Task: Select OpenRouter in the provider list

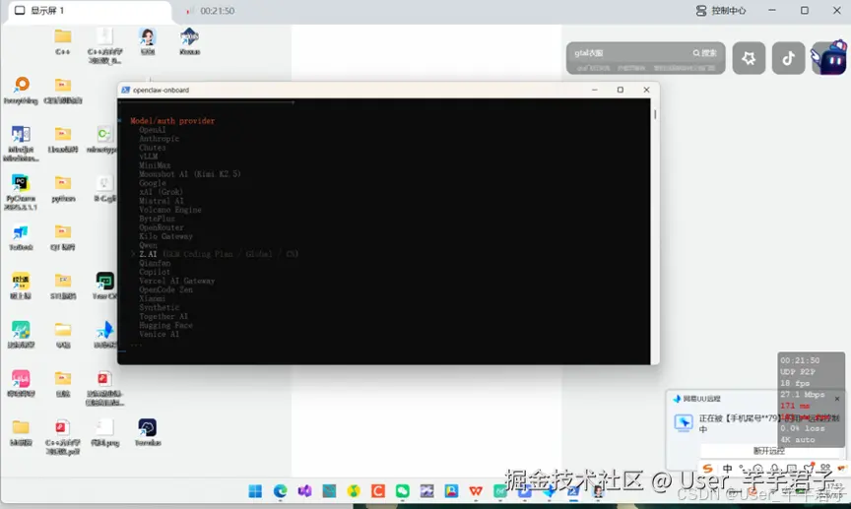Action: [162, 227]
